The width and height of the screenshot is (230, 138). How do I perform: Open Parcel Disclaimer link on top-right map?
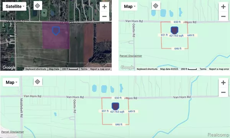(x=131, y=56)
